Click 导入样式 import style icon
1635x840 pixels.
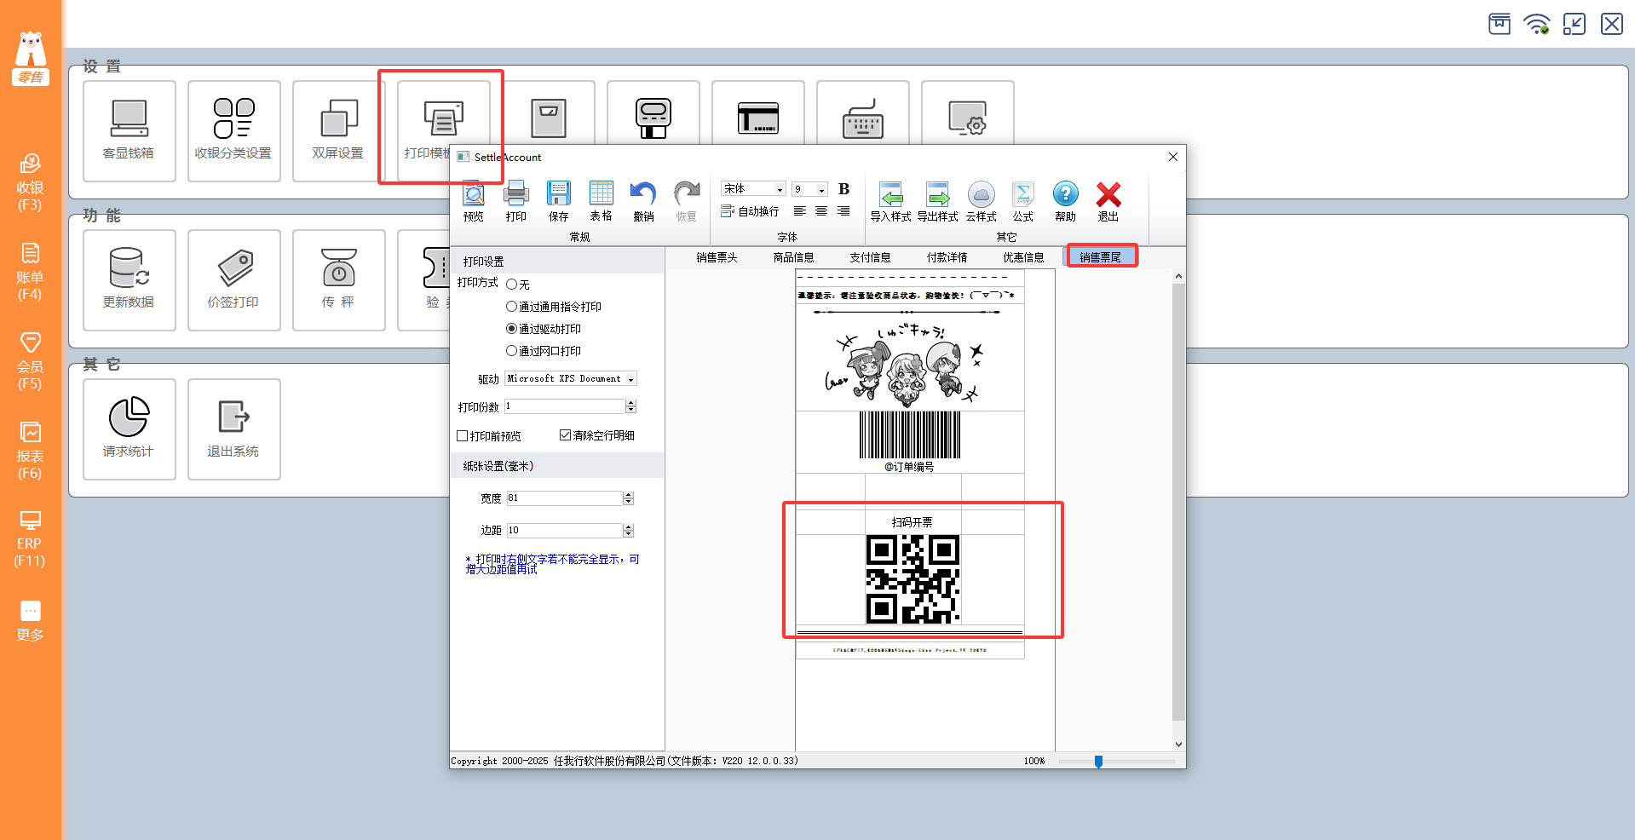tap(891, 201)
